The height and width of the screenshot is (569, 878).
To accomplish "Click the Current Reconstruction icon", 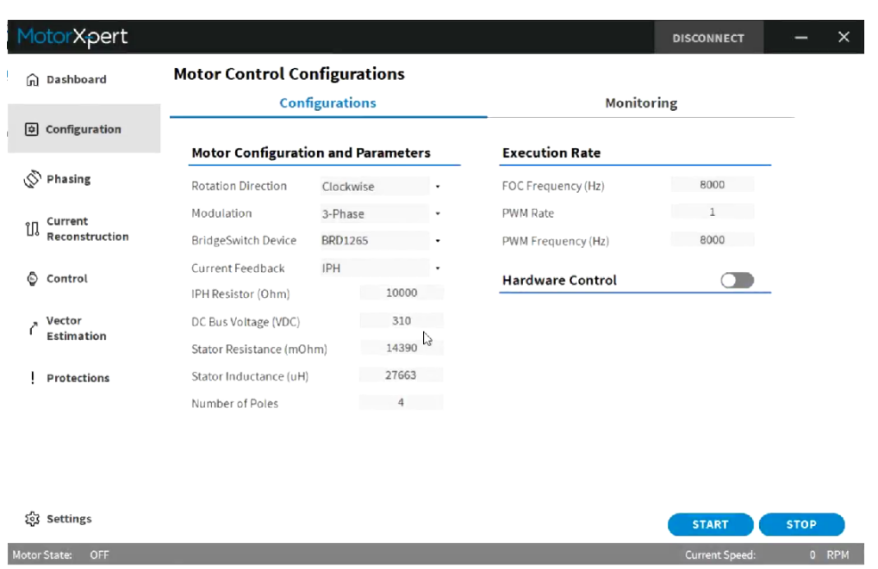I will tap(33, 229).
